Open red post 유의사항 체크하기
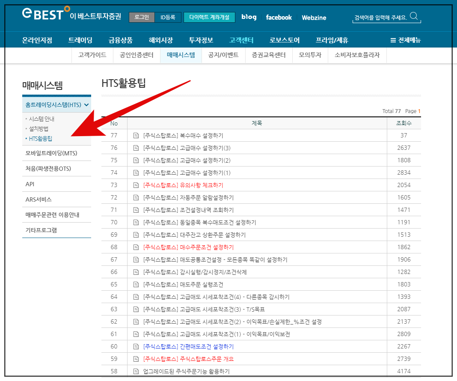The height and width of the screenshot is (381, 457). click(183, 185)
